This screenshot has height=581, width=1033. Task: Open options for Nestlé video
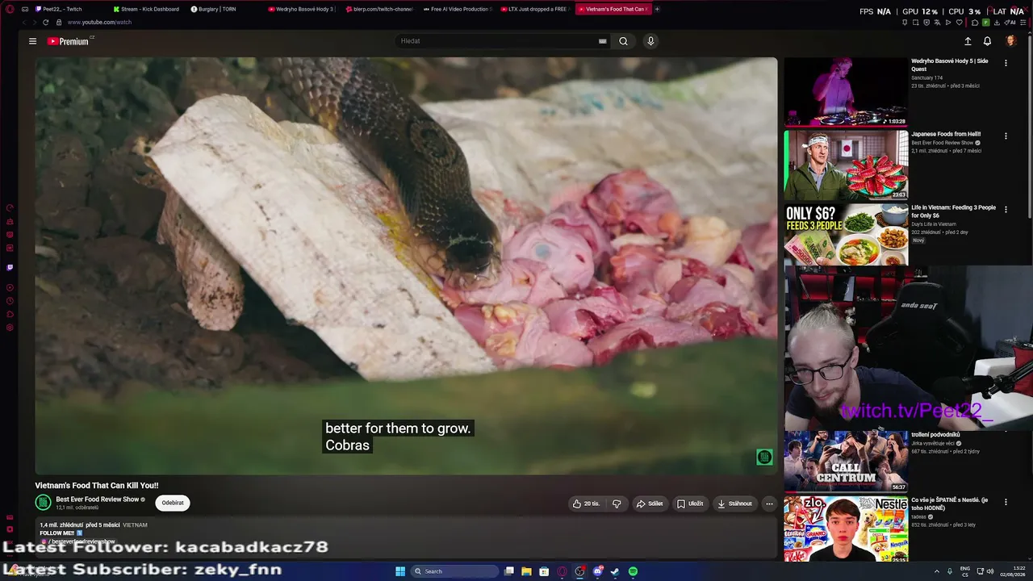coord(1006,502)
